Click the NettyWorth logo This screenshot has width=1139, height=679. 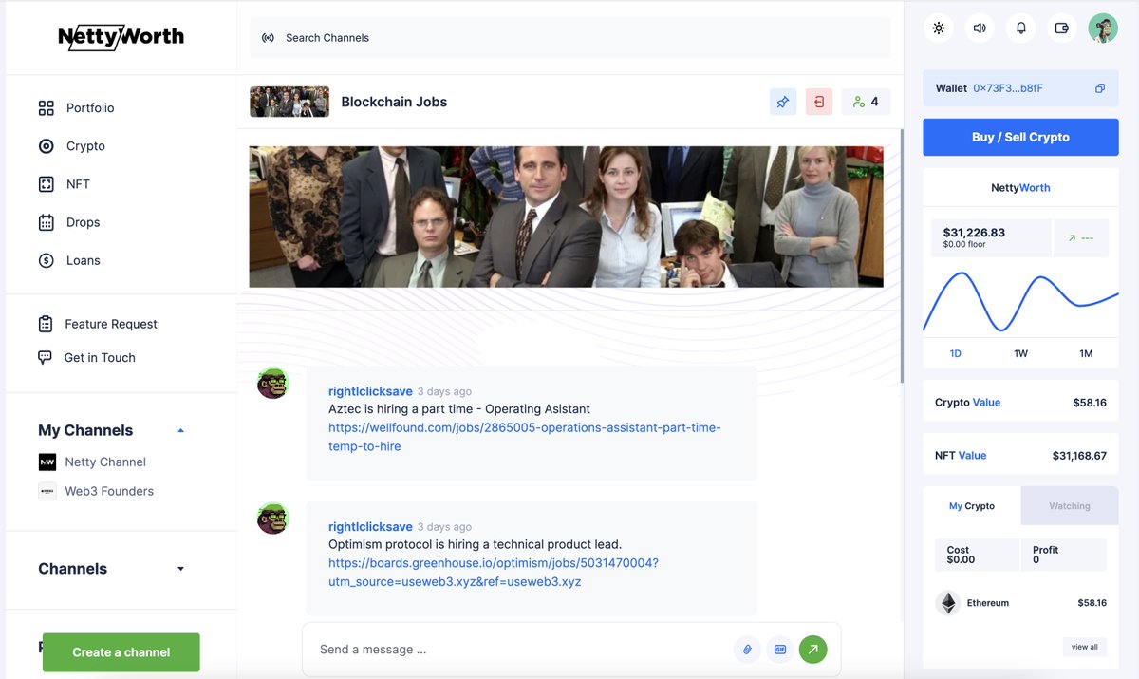pos(121,38)
